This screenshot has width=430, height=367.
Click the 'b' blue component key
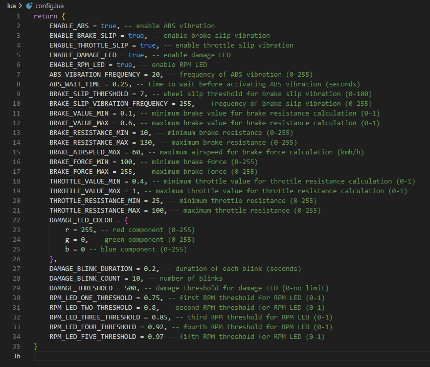[67, 249]
